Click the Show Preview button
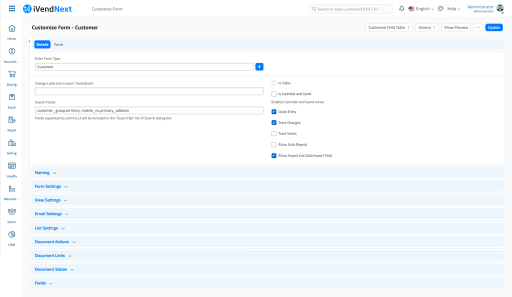The width and height of the screenshot is (512, 297). [455, 27]
